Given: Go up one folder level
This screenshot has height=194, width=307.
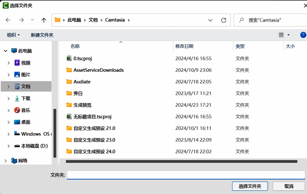Looking at the screenshot, I should pos(44,20).
